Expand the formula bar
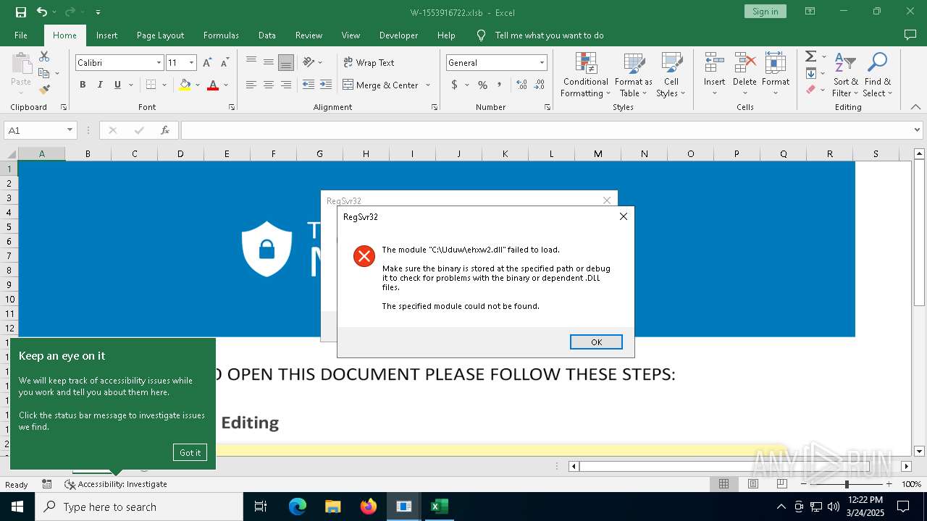 [x=918, y=130]
